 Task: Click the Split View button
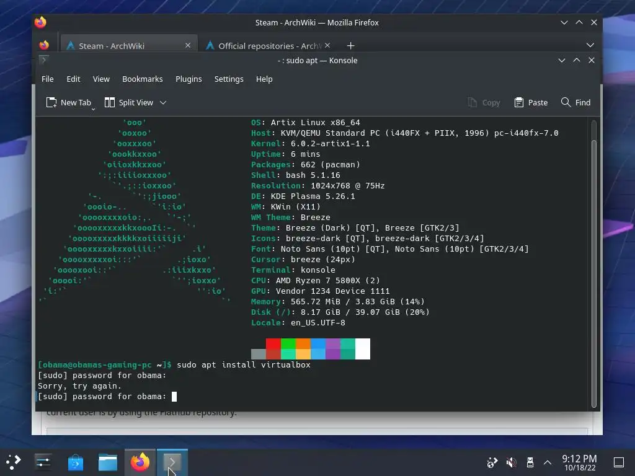click(129, 102)
